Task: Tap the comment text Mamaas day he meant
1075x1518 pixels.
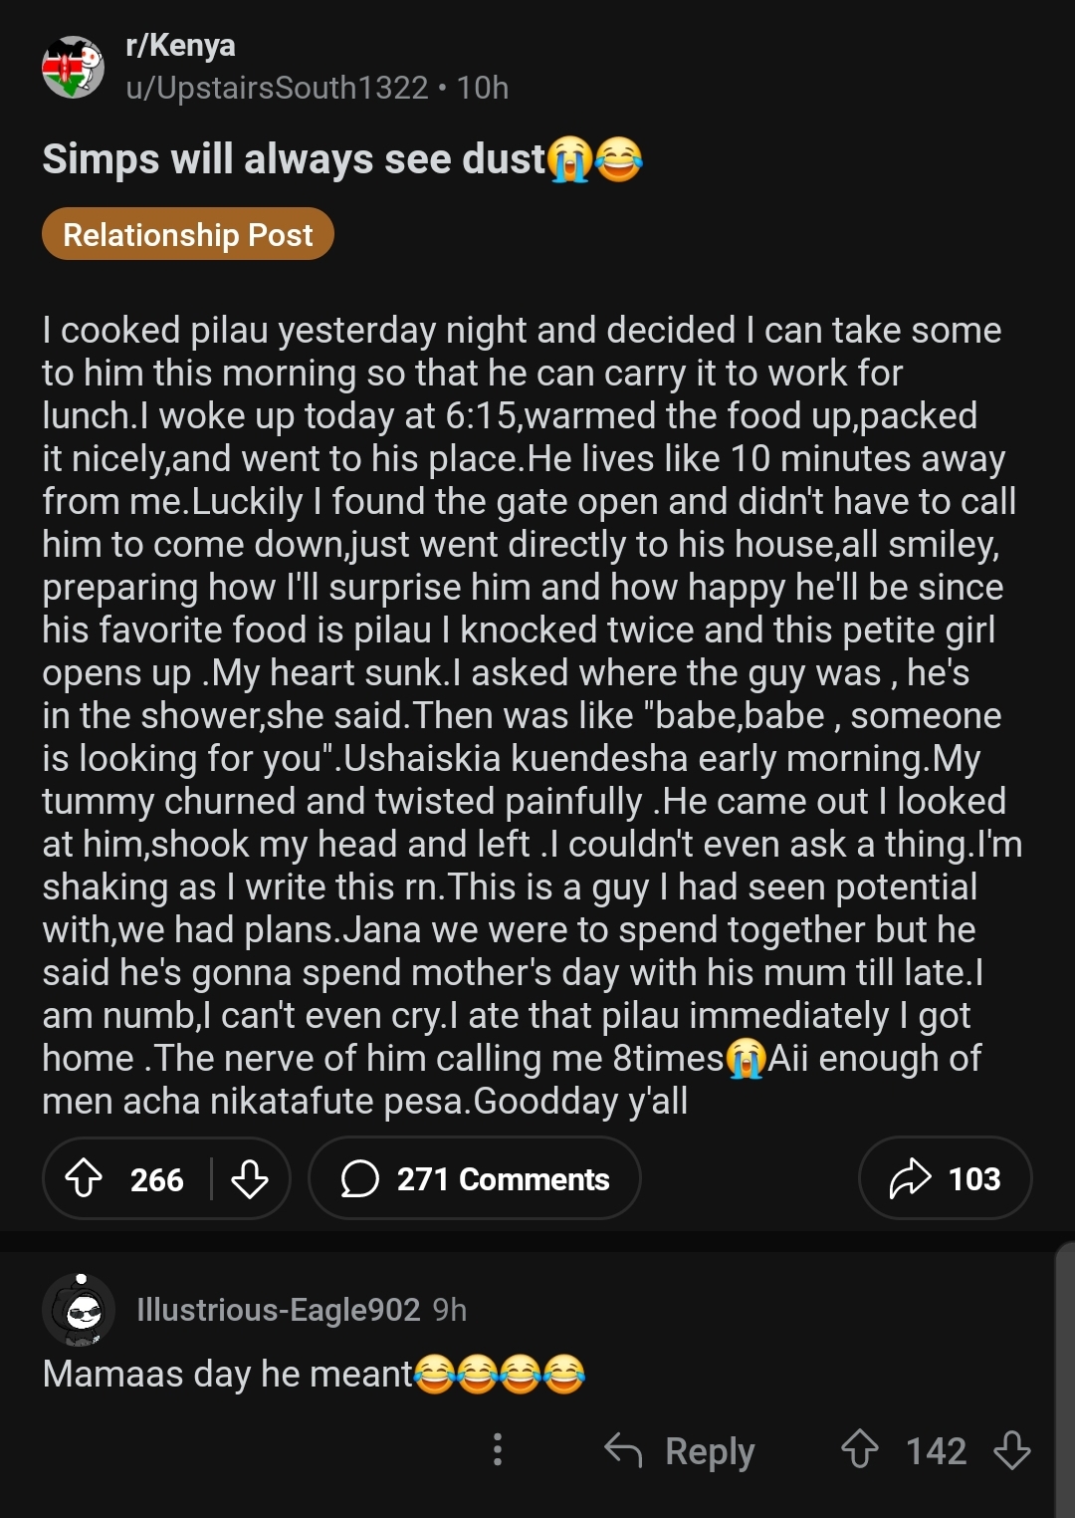Action: (227, 1375)
